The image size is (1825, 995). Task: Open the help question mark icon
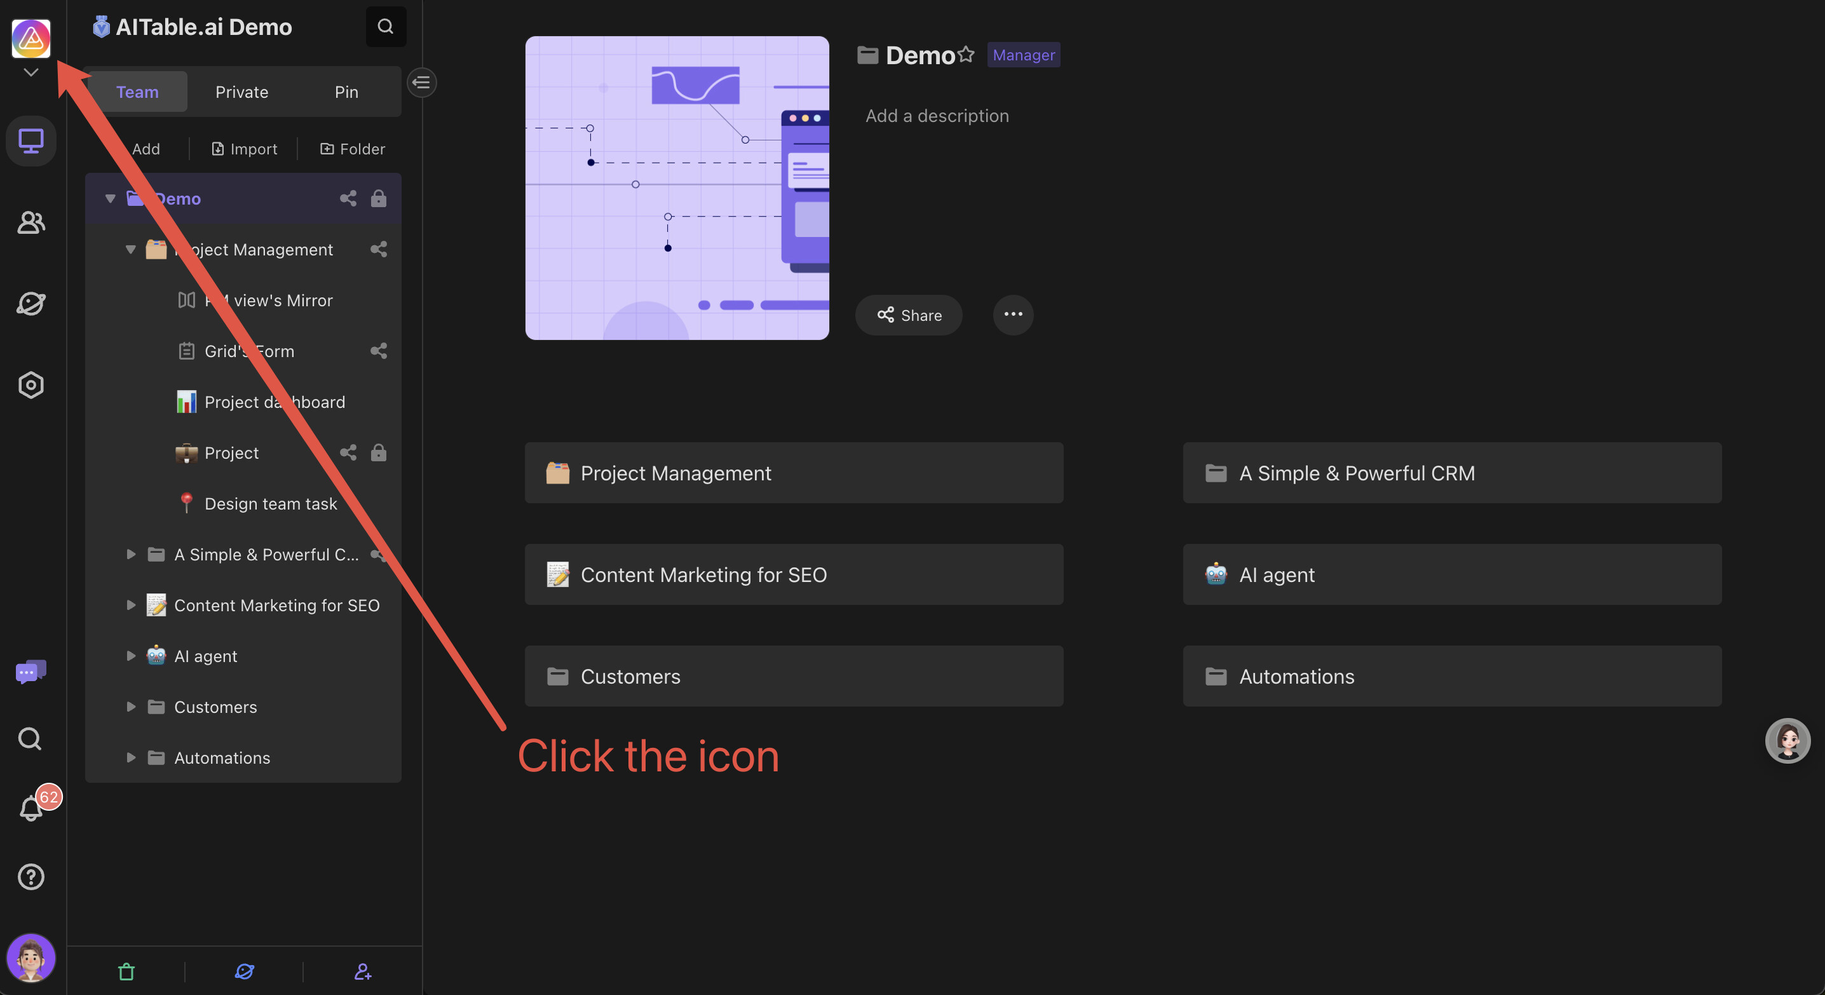[x=31, y=877]
